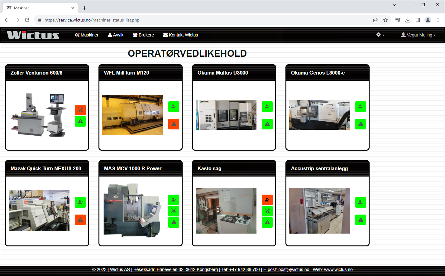Open the Chrome downloads icon
This screenshot has width=445, height=276.
coord(408,20)
